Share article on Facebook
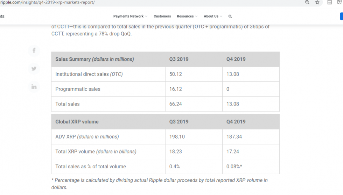The height and width of the screenshot is (195, 343). point(34,51)
